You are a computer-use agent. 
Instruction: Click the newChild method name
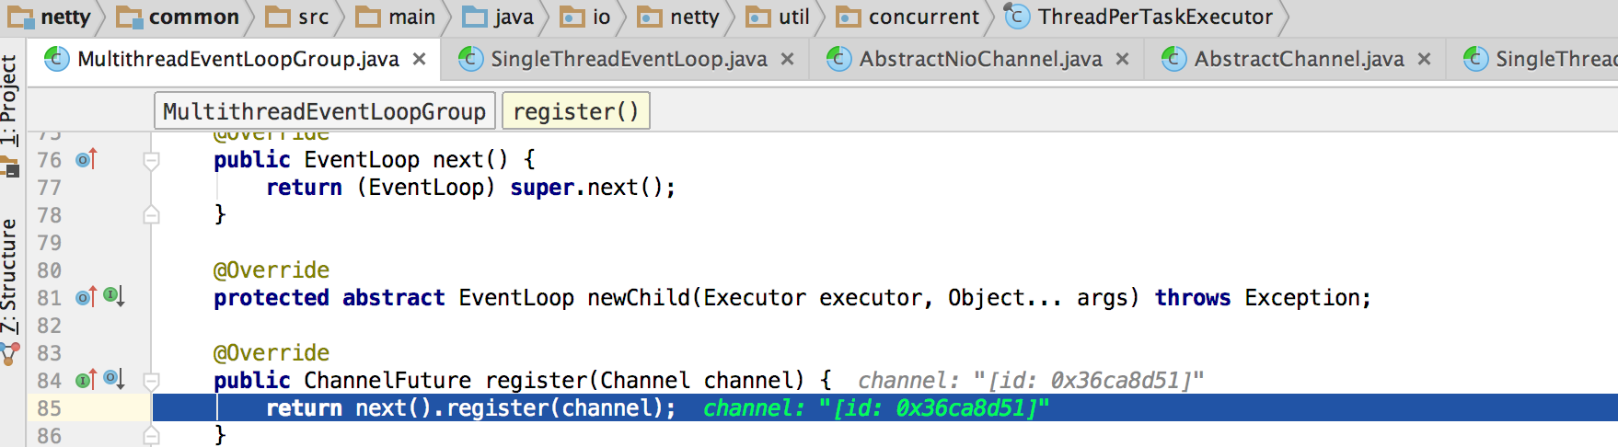tap(639, 298)
